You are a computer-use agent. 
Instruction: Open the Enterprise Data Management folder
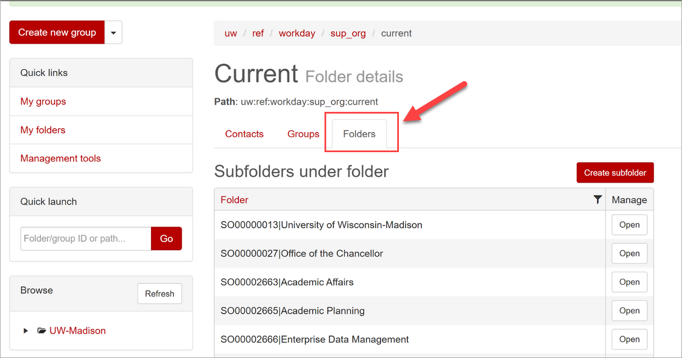tap(629, 339)
